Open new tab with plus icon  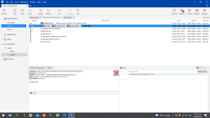click(x=31, y=6)
